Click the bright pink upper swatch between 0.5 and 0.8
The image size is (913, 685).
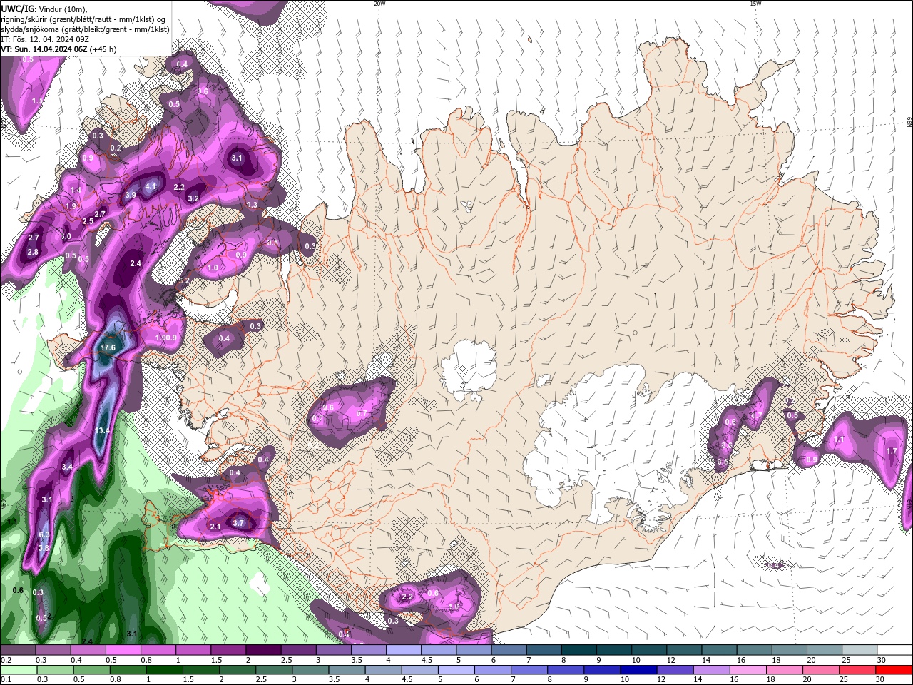point(123,650)
